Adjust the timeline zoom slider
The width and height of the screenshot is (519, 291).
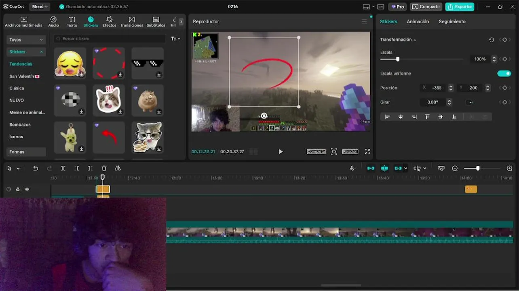point(478,168)
